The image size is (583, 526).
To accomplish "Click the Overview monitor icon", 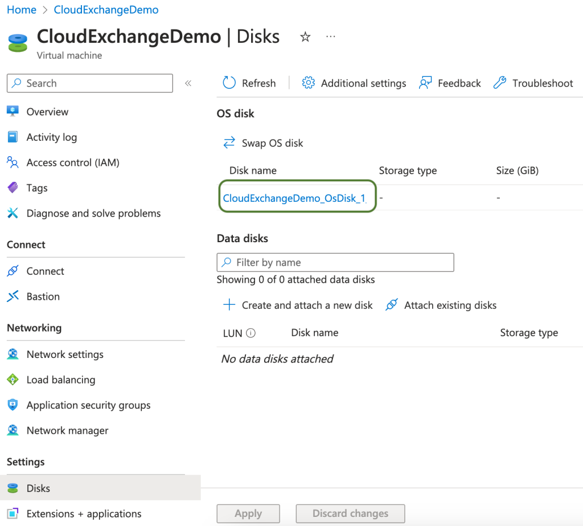I will [x=13, y=111].
